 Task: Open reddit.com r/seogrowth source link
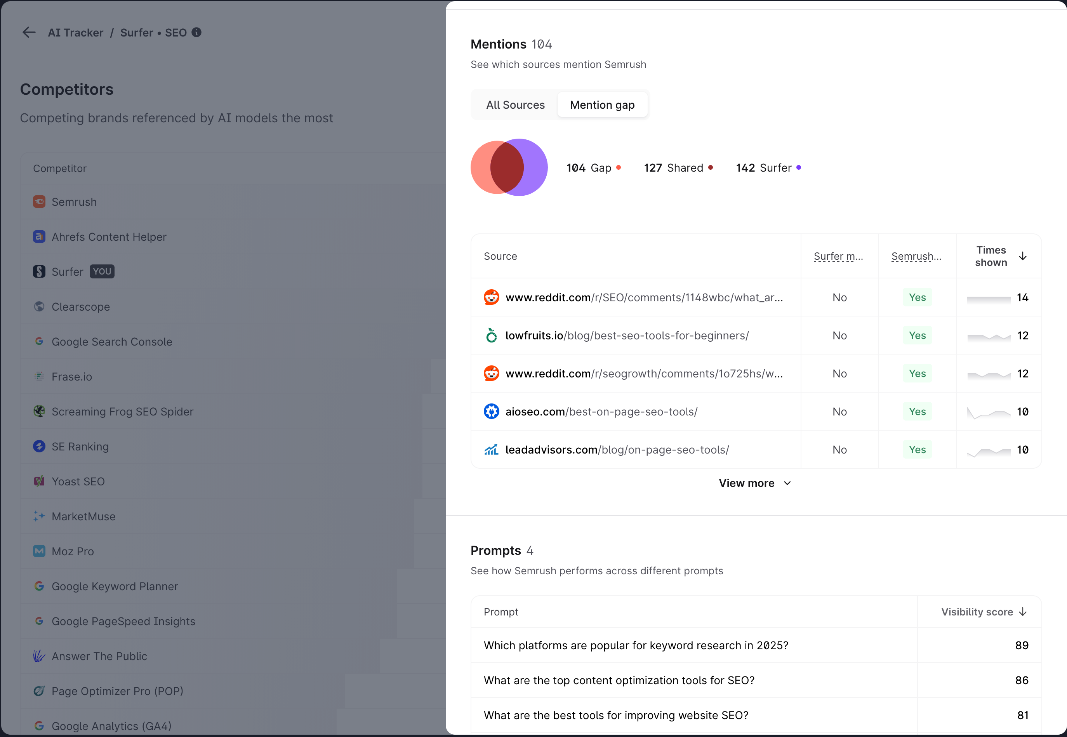[644, 374]
